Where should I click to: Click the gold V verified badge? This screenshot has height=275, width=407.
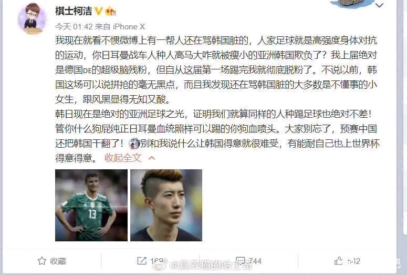point(99,11)
